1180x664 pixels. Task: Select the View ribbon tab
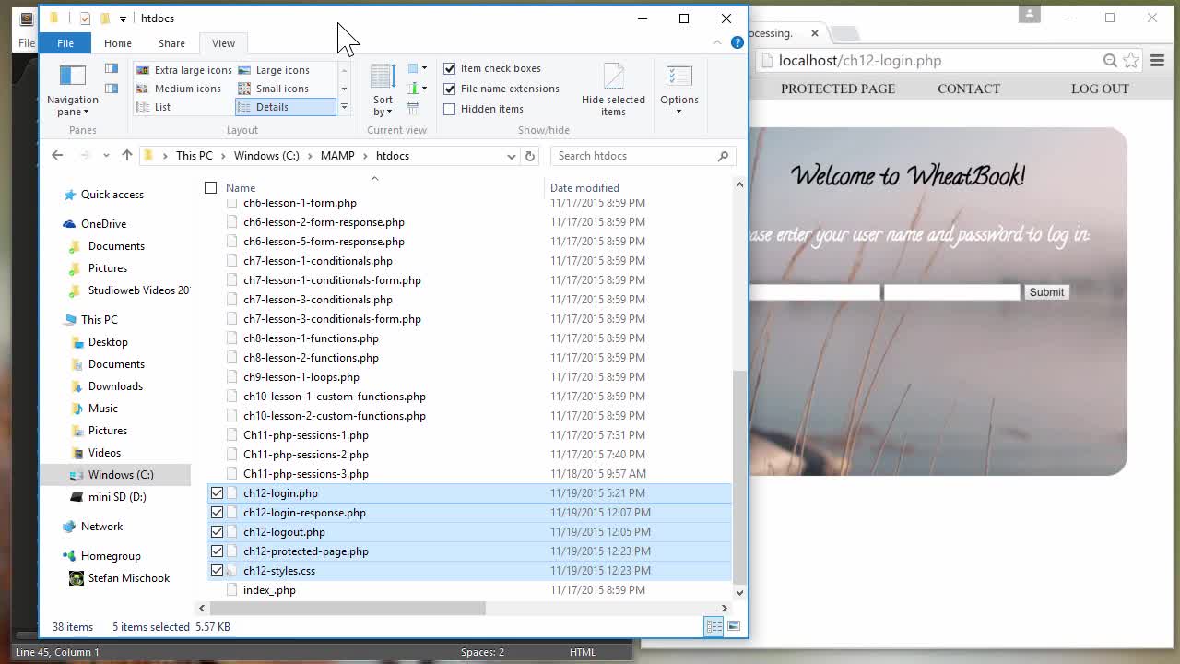pyautogui.click(x=223, y=43)
